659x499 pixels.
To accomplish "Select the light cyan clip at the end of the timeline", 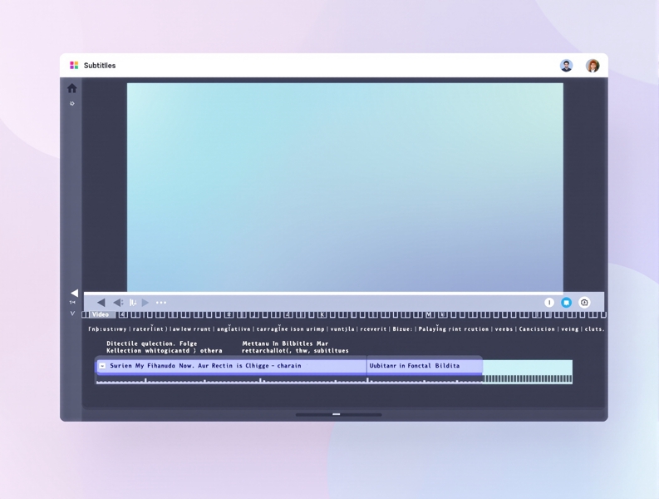I will pos(528,372).
